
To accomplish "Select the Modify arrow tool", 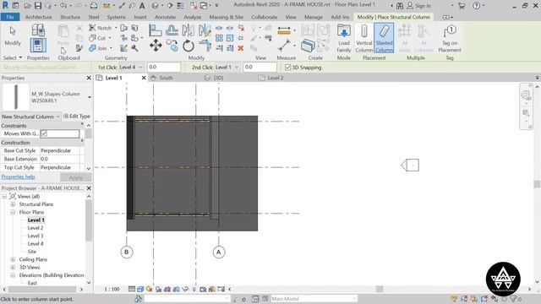I will [x=13, y=35].
